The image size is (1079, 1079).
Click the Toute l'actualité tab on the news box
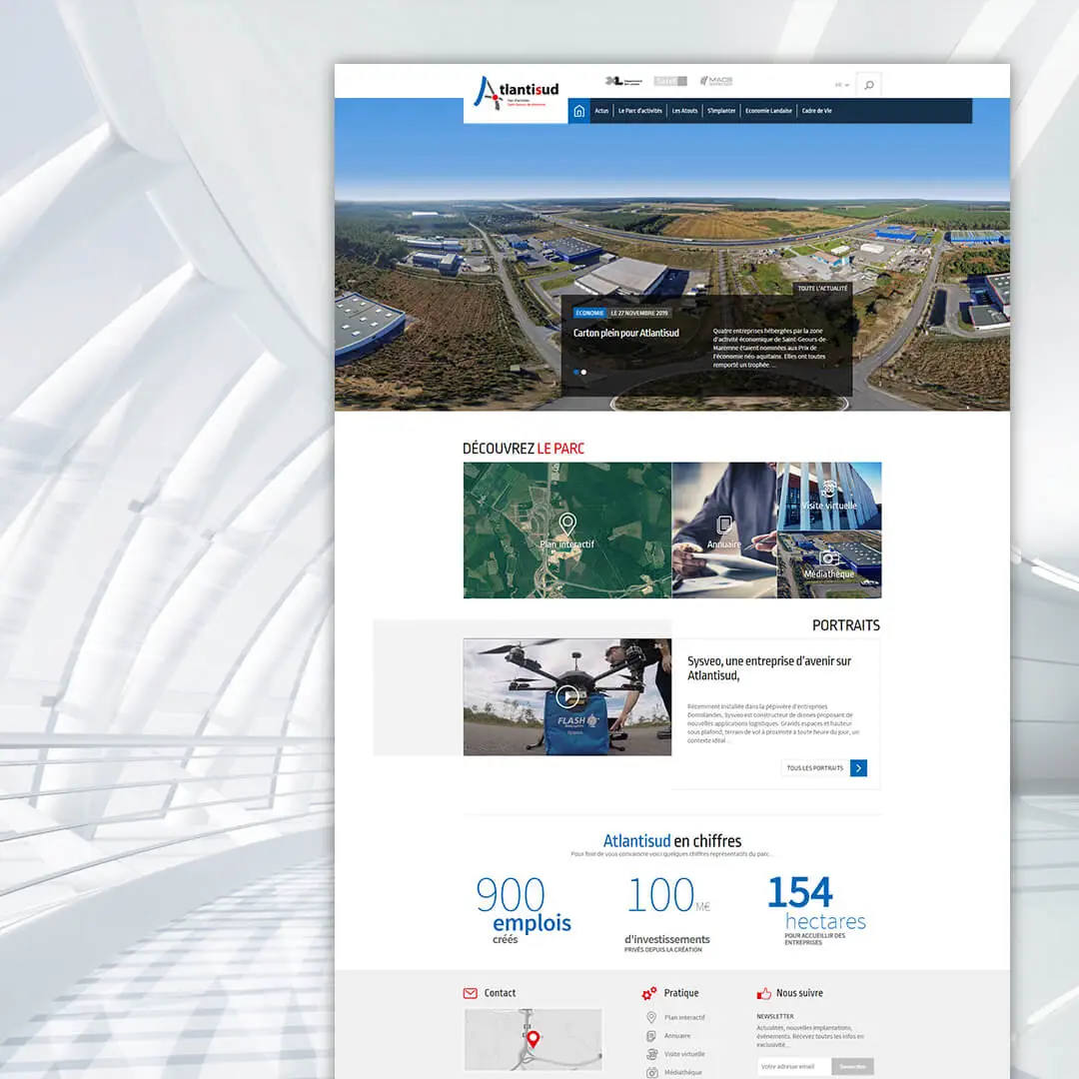822,289
